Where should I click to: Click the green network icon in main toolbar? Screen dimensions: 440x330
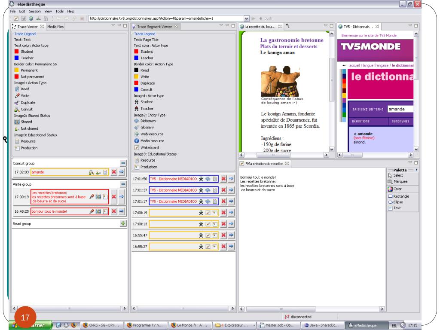tap(38, 18)
